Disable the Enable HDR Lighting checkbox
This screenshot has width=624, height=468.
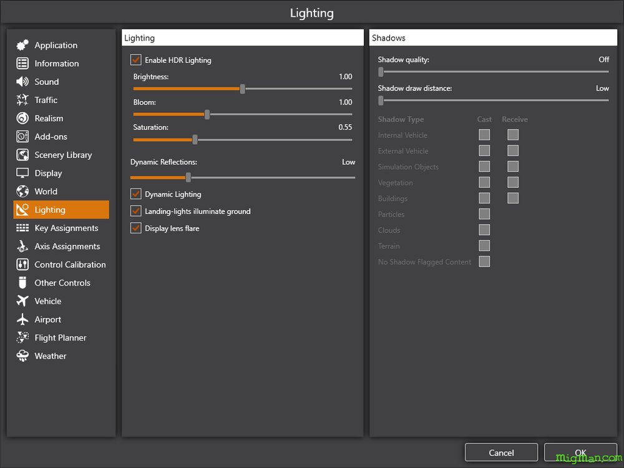coord(135,60)
